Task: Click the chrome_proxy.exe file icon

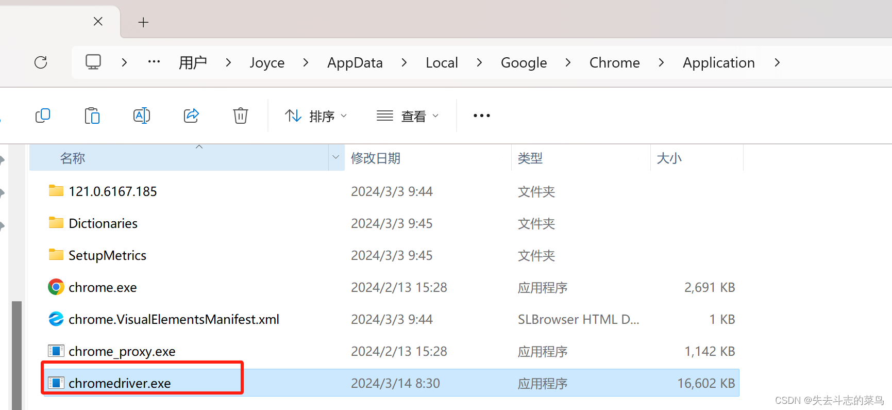Action: pyautogui.click(x=56, y=351)
